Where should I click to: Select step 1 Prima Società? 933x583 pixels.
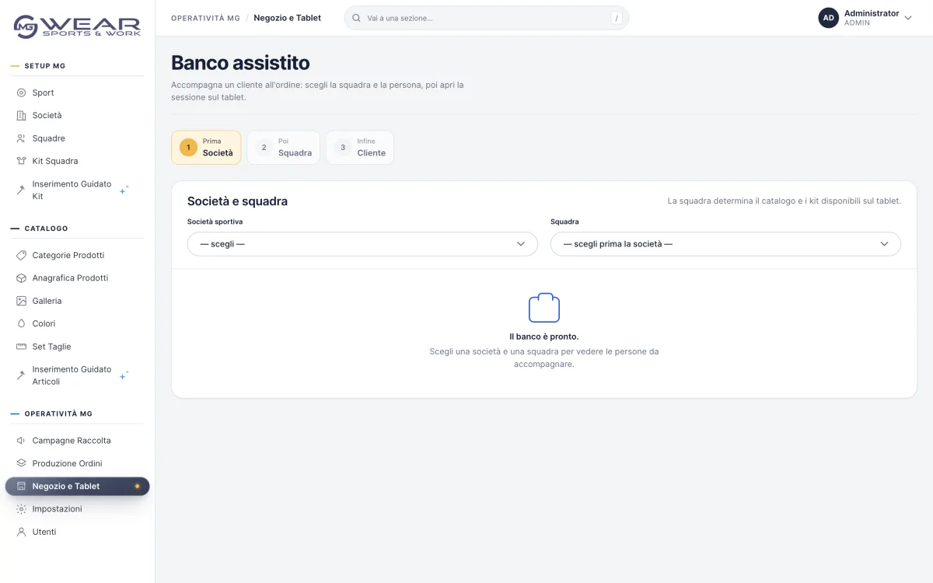pyautogui.click(x=206, y=148)
